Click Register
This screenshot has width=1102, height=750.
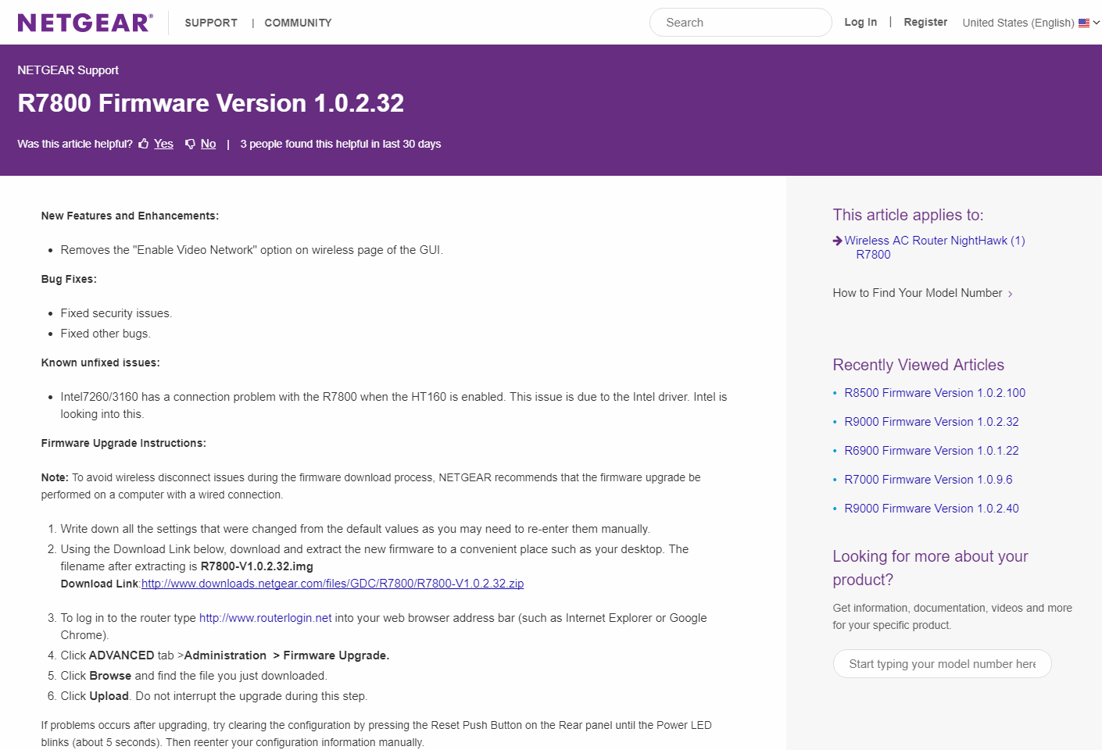click(x=925, y=22)
